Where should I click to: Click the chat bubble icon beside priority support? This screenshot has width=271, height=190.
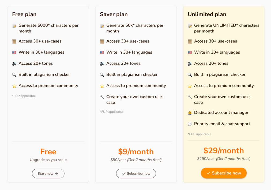coord(190,124)
